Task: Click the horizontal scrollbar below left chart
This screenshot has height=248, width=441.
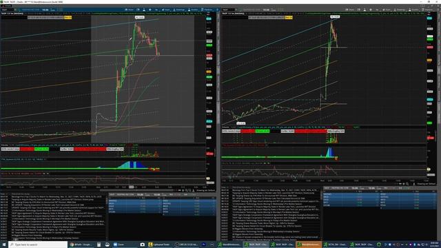Action: click(137, 190)
